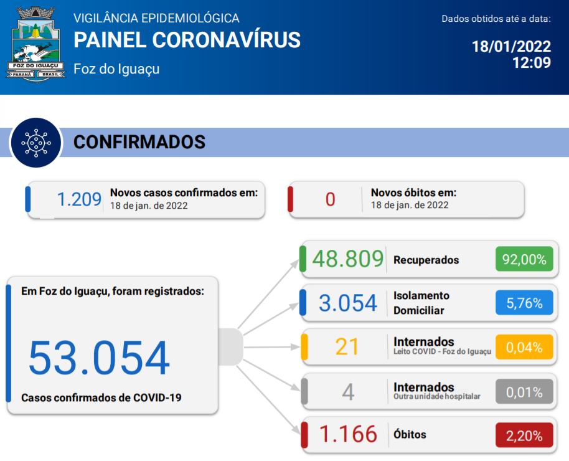The image size is (569, 461).
Task: Click 'Em Foz do Iguaçu, foram registrados:' text
Action: point(113,292)
